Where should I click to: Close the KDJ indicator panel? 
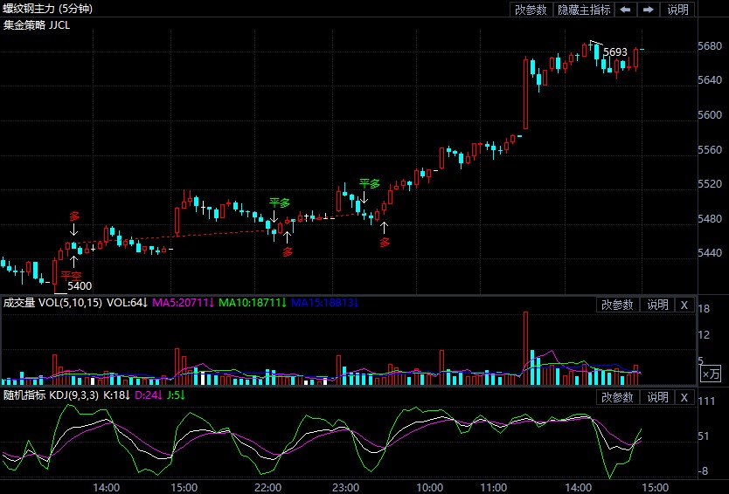point(684,397)
